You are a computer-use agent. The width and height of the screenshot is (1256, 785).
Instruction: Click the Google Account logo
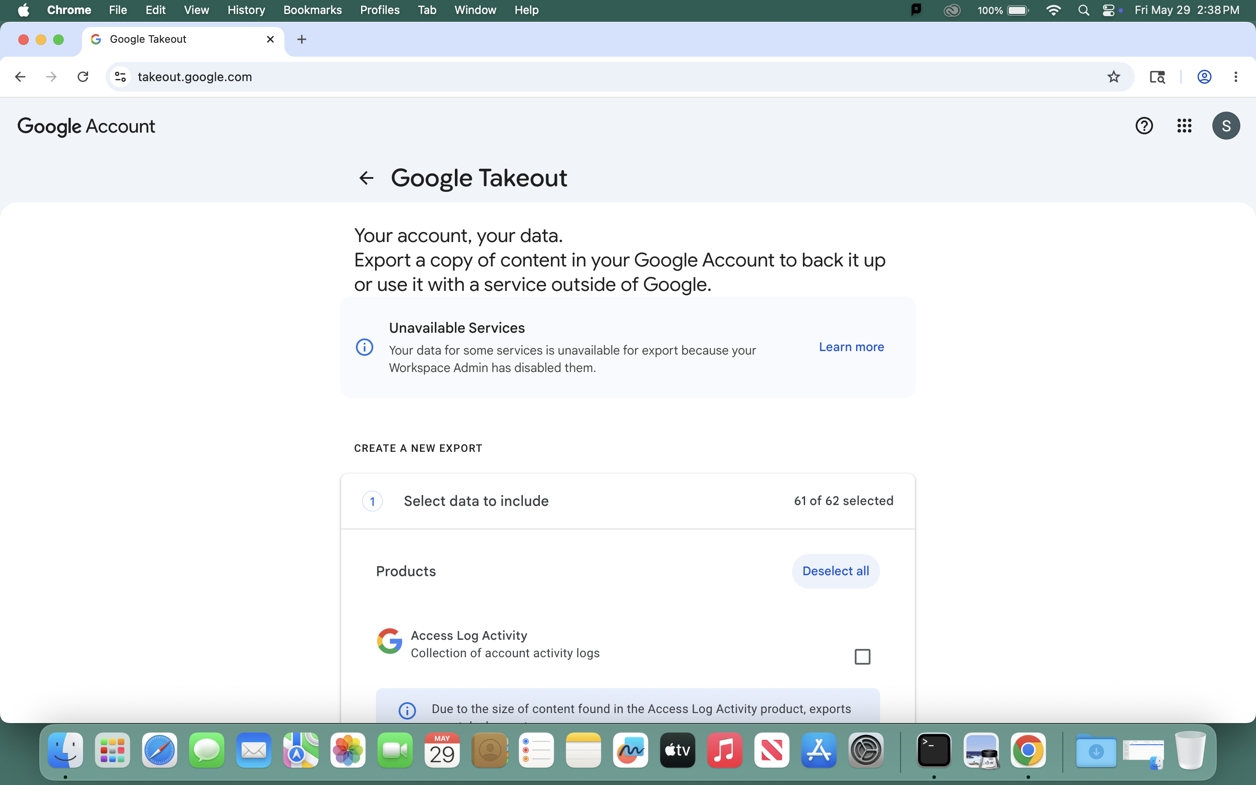pyautogui.click(x=86, y=126)
